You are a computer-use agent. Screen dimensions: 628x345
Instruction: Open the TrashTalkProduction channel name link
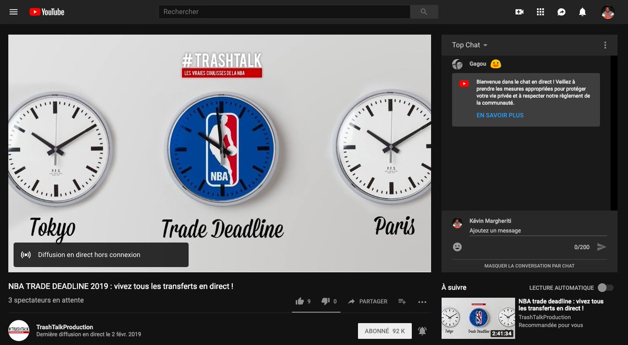tap(64, 327)
